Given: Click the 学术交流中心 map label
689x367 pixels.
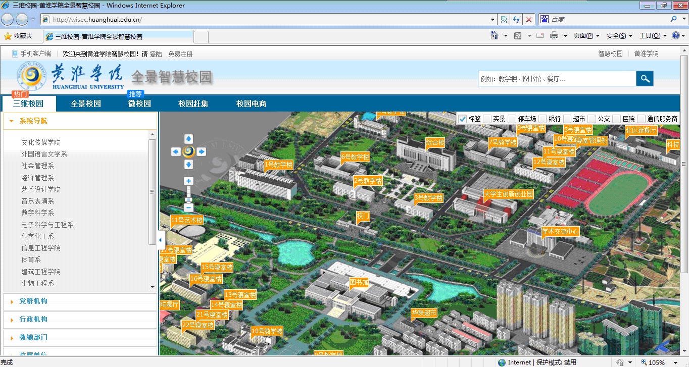Looking at the screenshot, I should click(560, 231).
